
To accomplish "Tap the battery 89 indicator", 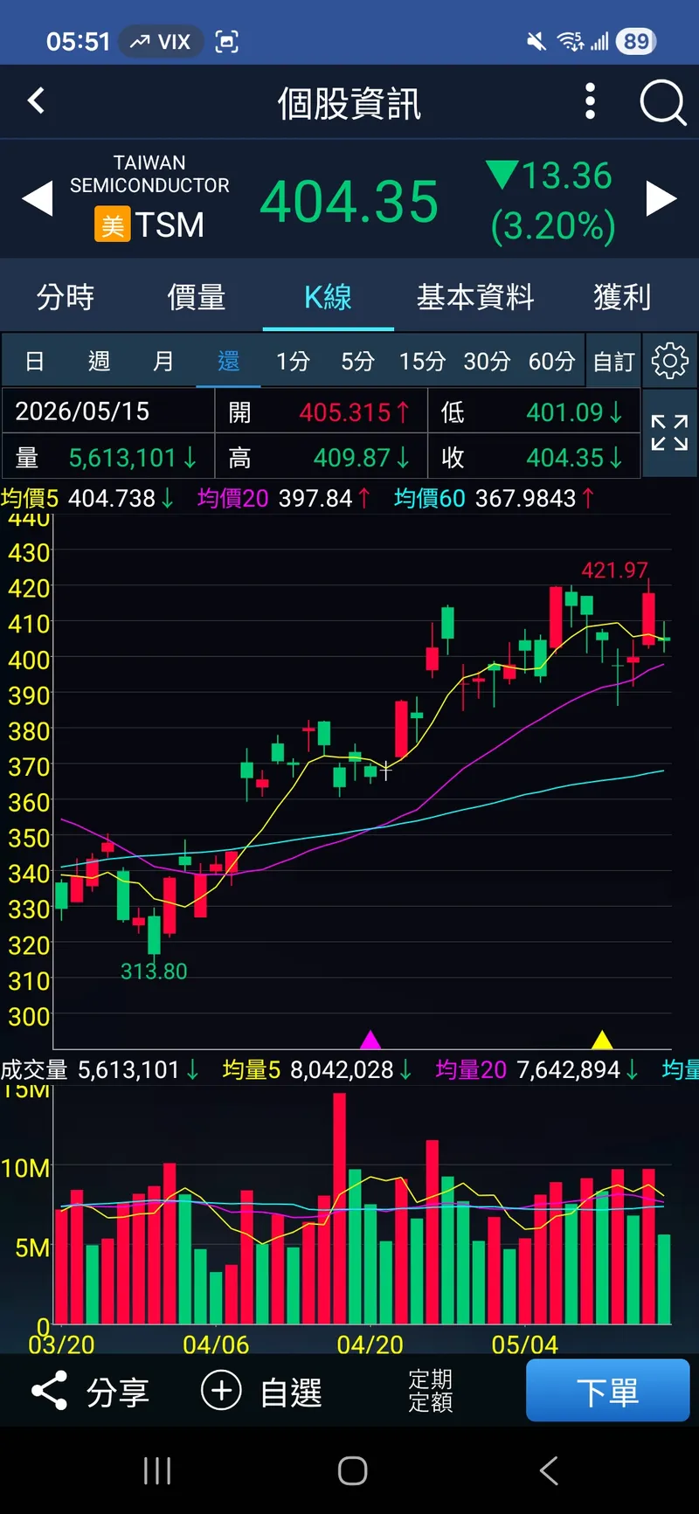I will point(636,41).
